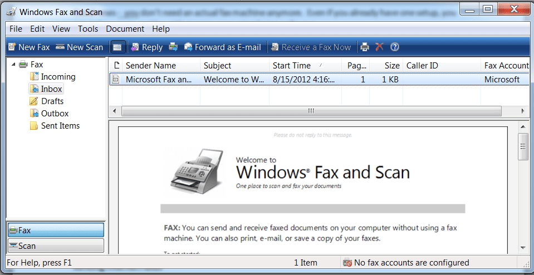Click Reply in the toolbar
Screen dimensions: 534x275
coord(147,47)
